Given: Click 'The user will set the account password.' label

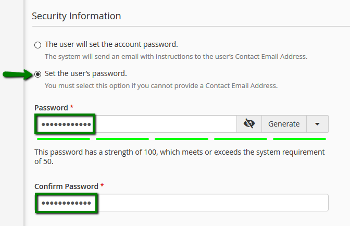Looking at the screenshot, I should (111, 44).
